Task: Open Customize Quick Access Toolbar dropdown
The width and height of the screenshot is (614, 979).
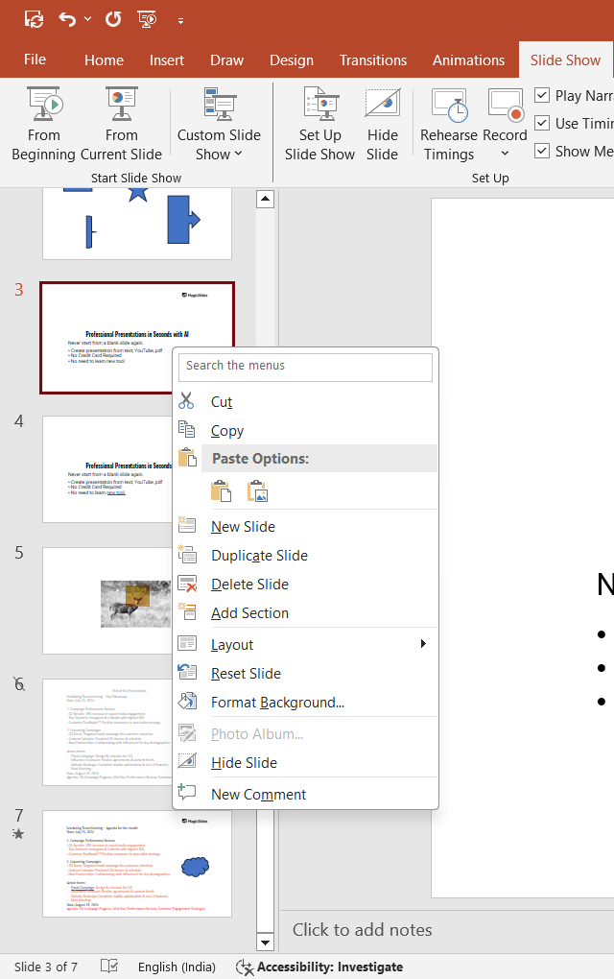Action: pyautogui.click(x=180, y=20)
